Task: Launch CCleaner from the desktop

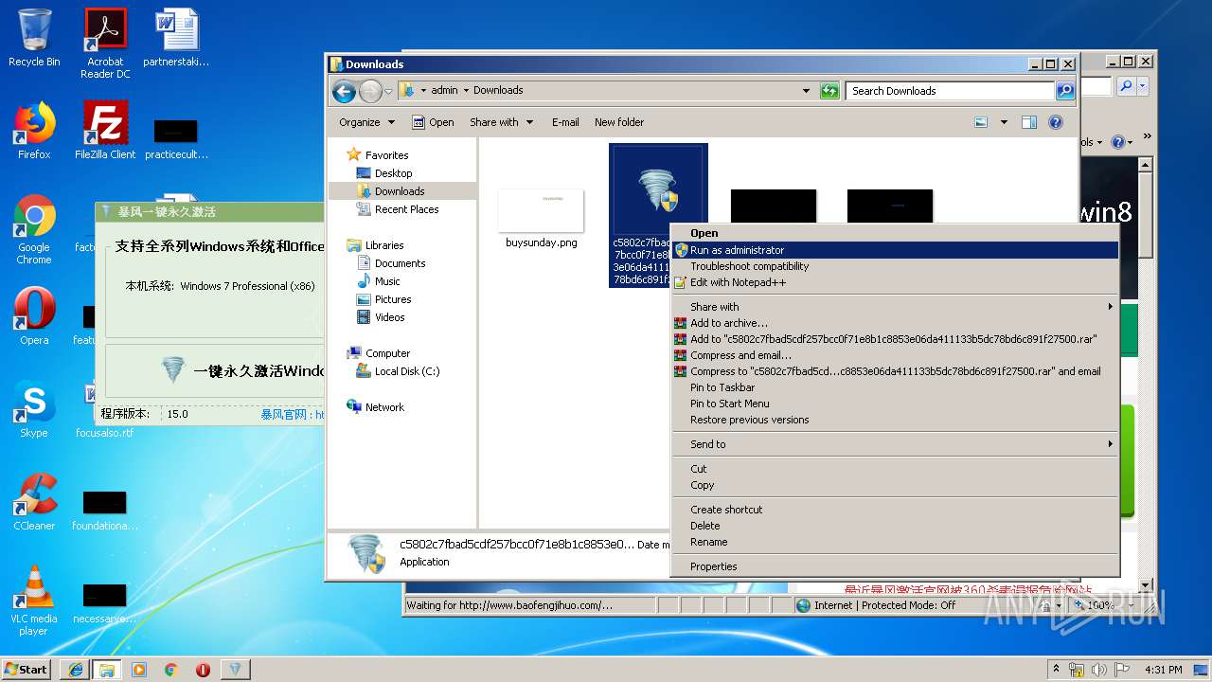Action: pos(34,502)
